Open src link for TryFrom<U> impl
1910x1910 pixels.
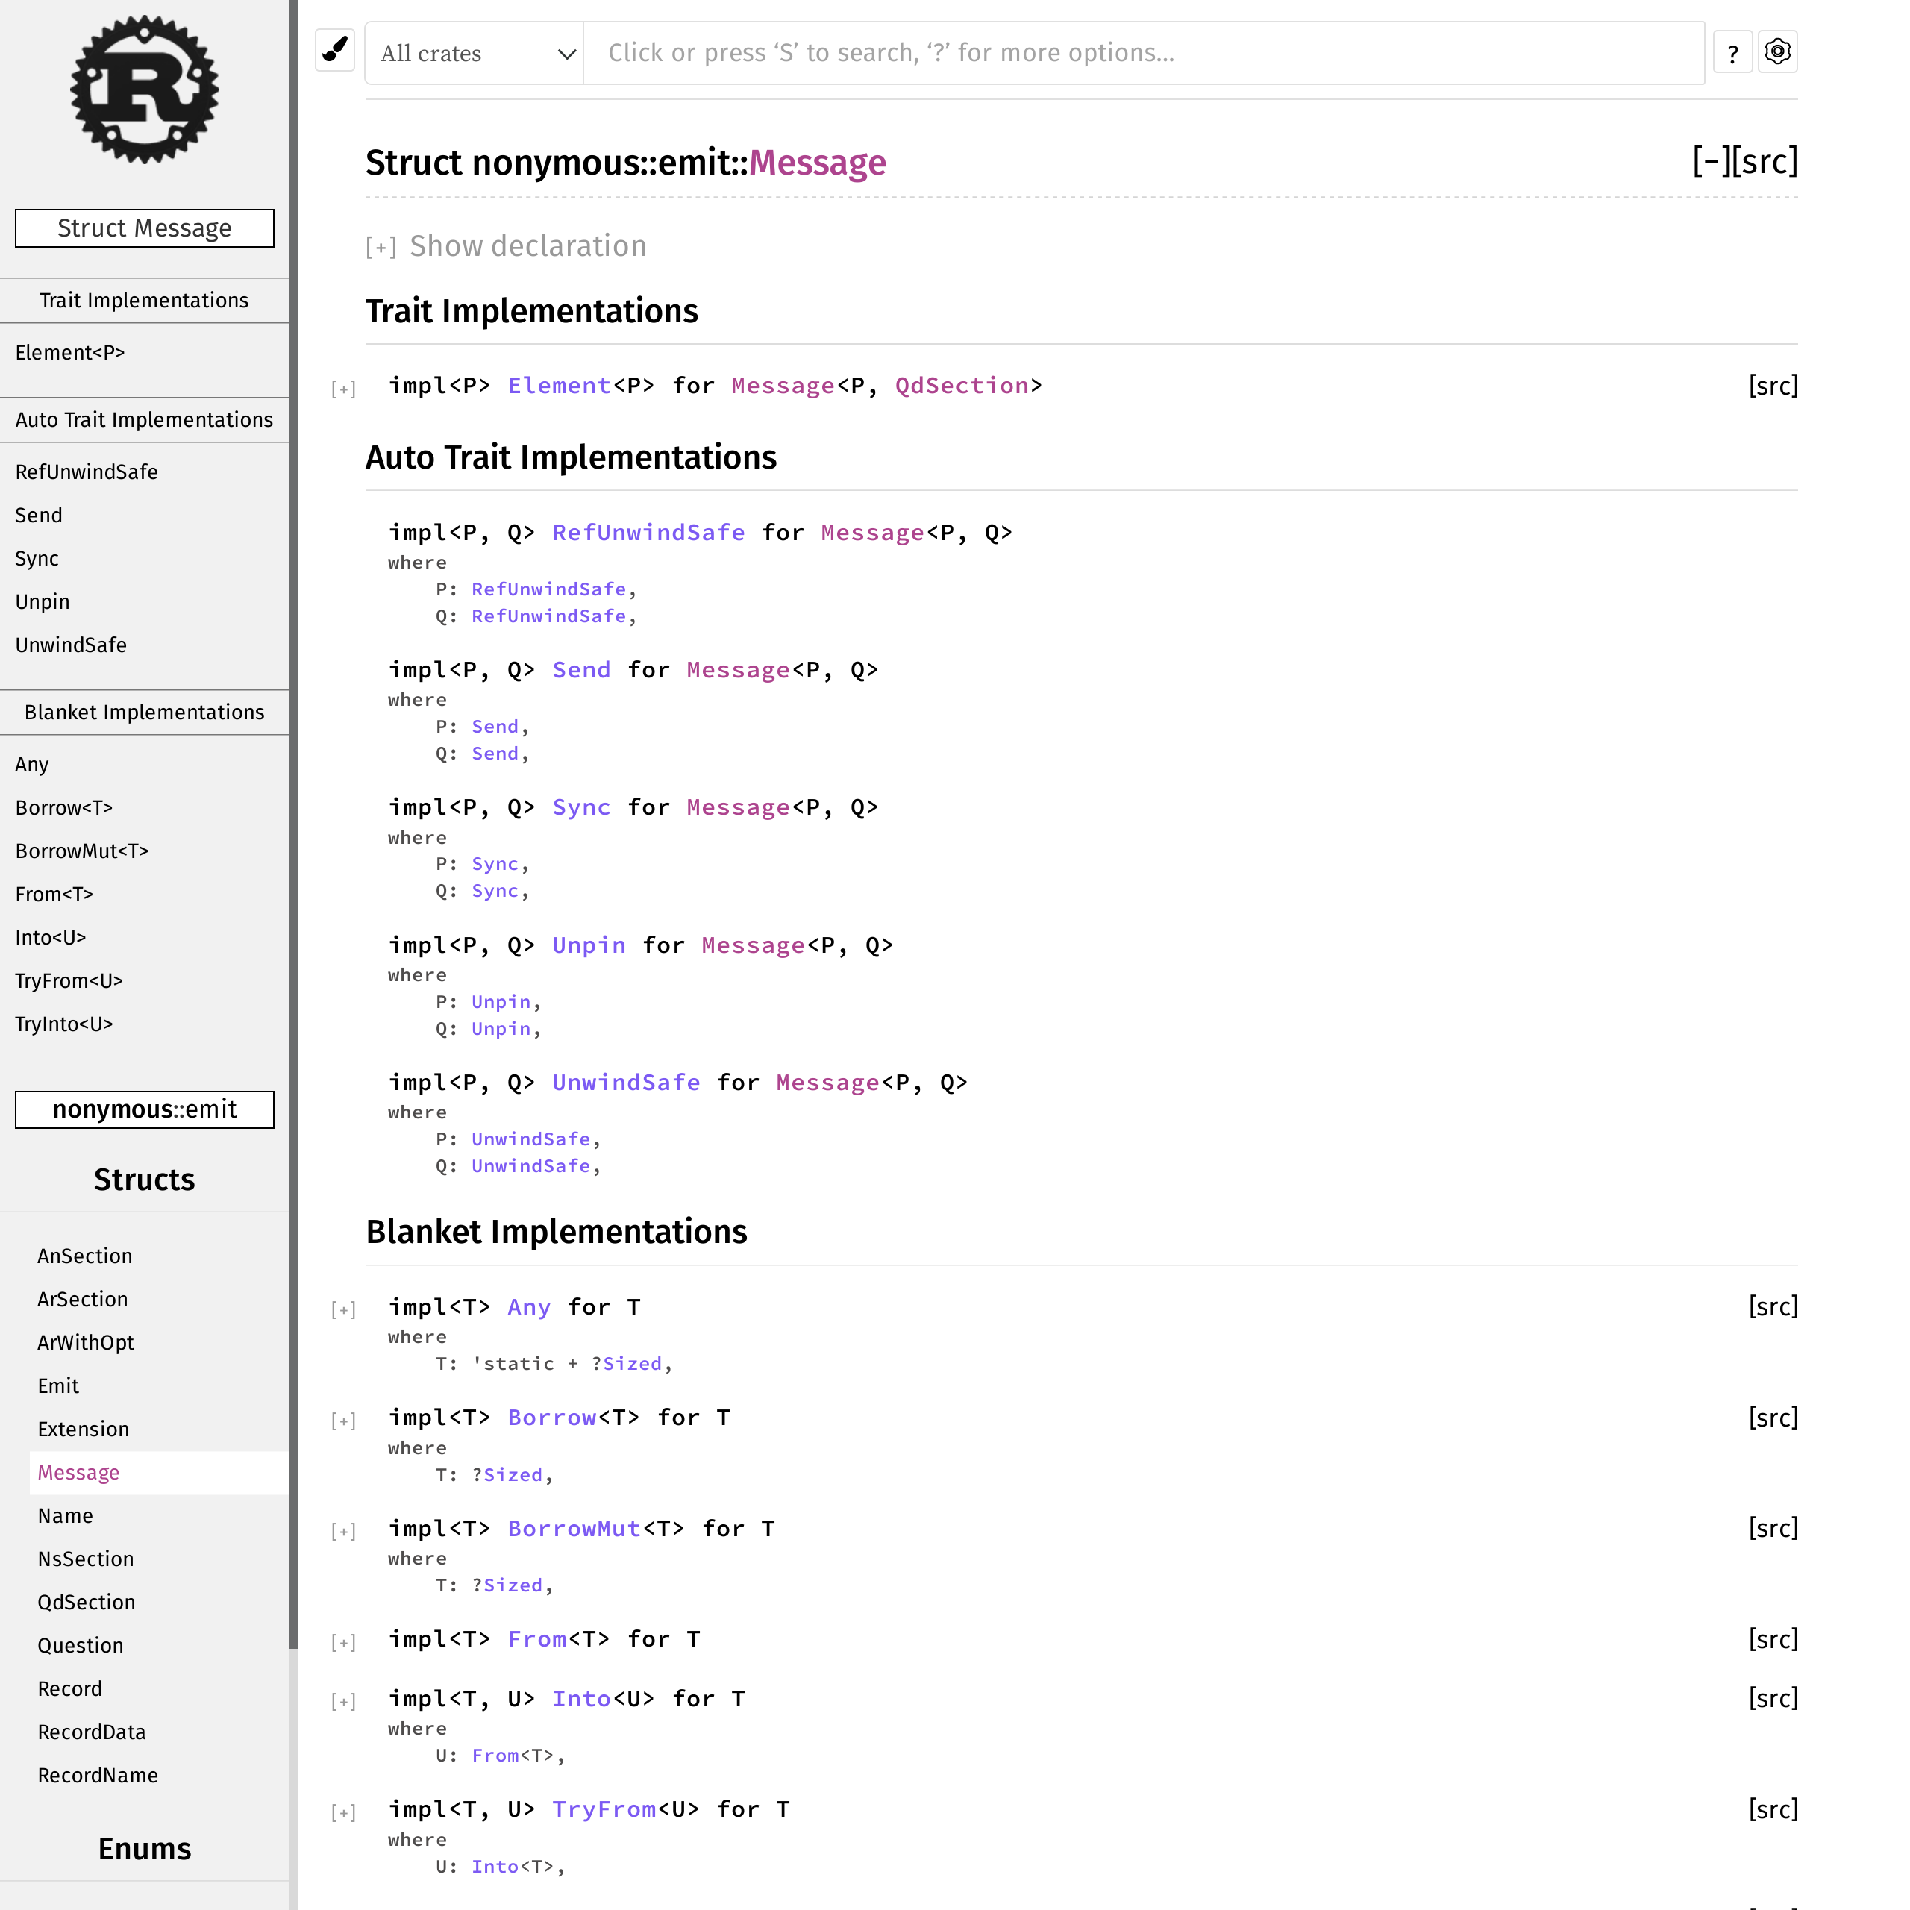tap(1773, 1809)
